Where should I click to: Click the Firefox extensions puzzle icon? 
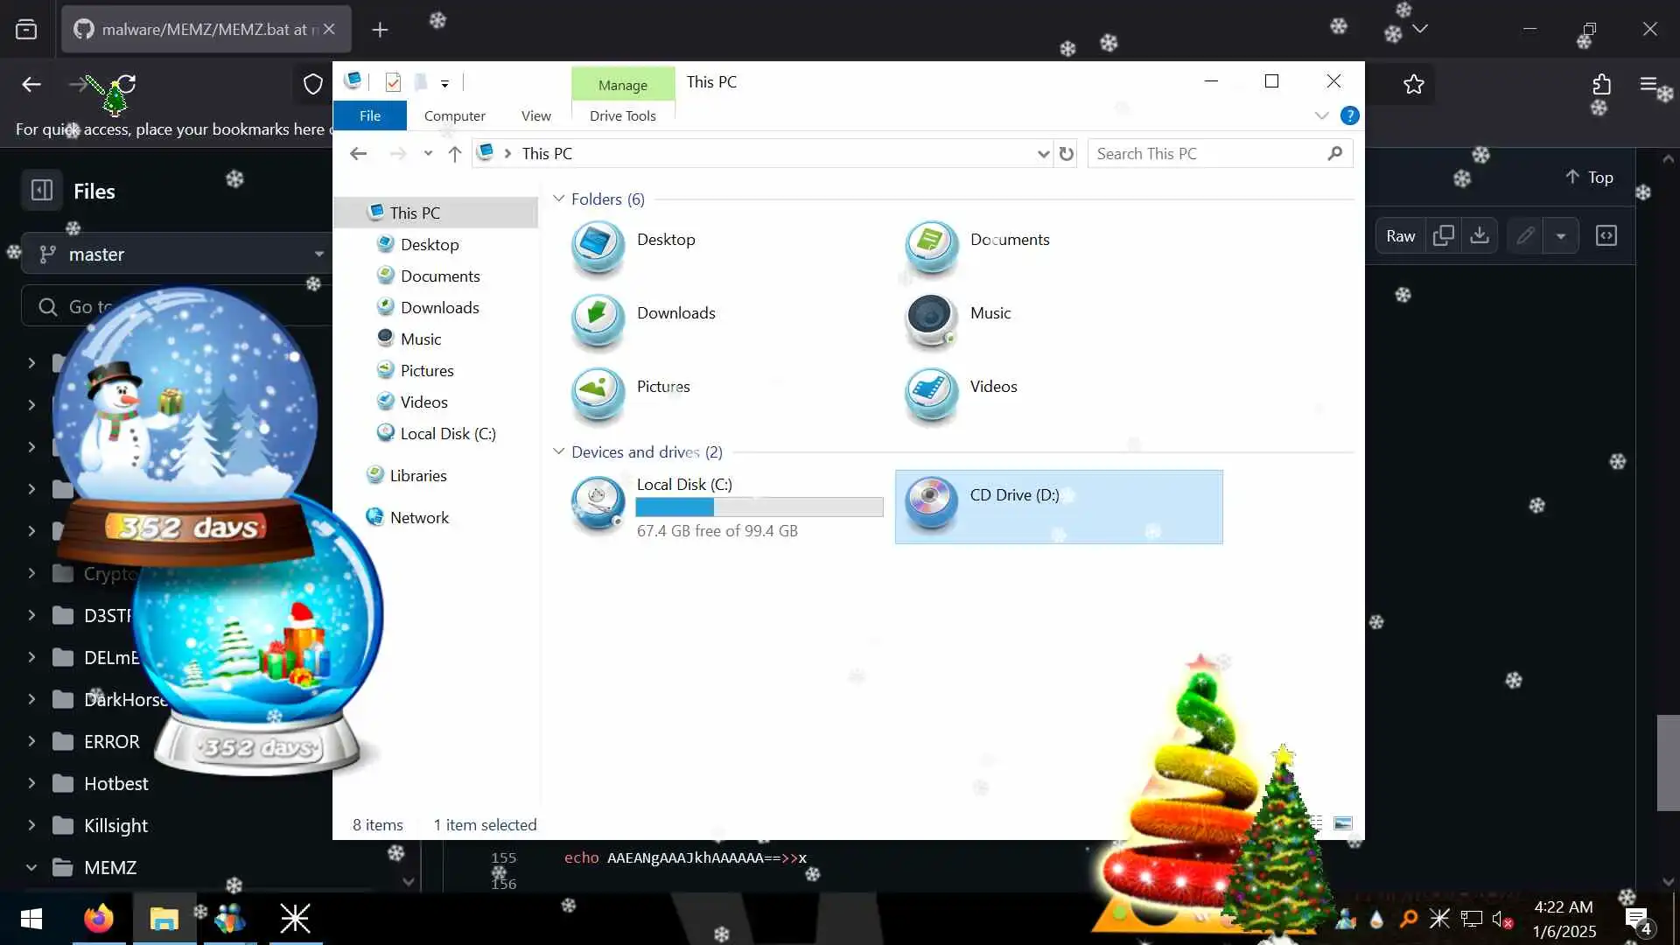(1600, 85)
